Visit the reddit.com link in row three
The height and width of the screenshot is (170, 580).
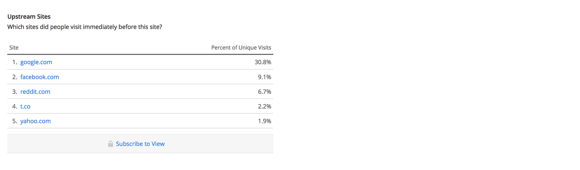[35, 92]
